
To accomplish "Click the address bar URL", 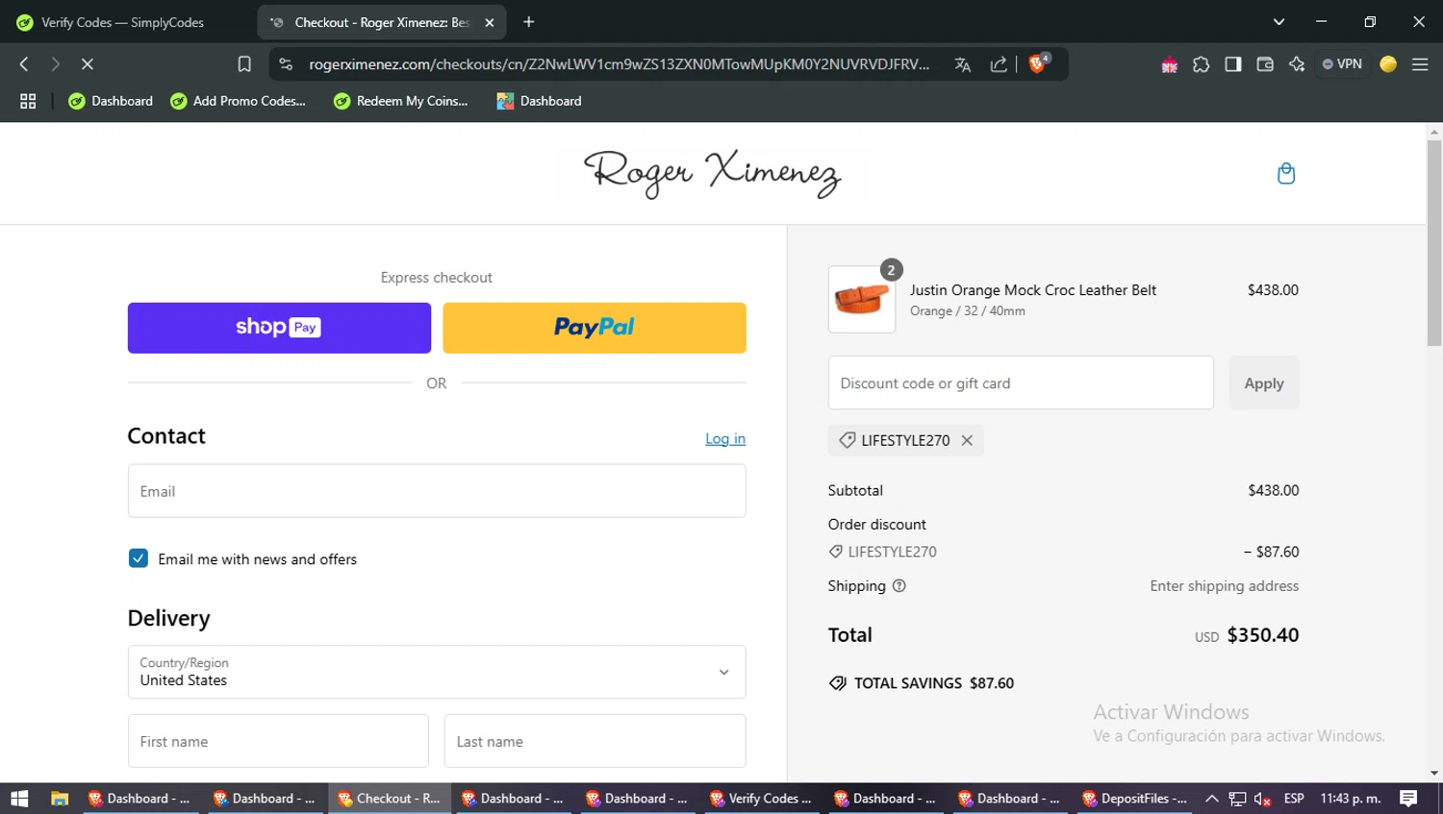I will (x=619, y=64).
